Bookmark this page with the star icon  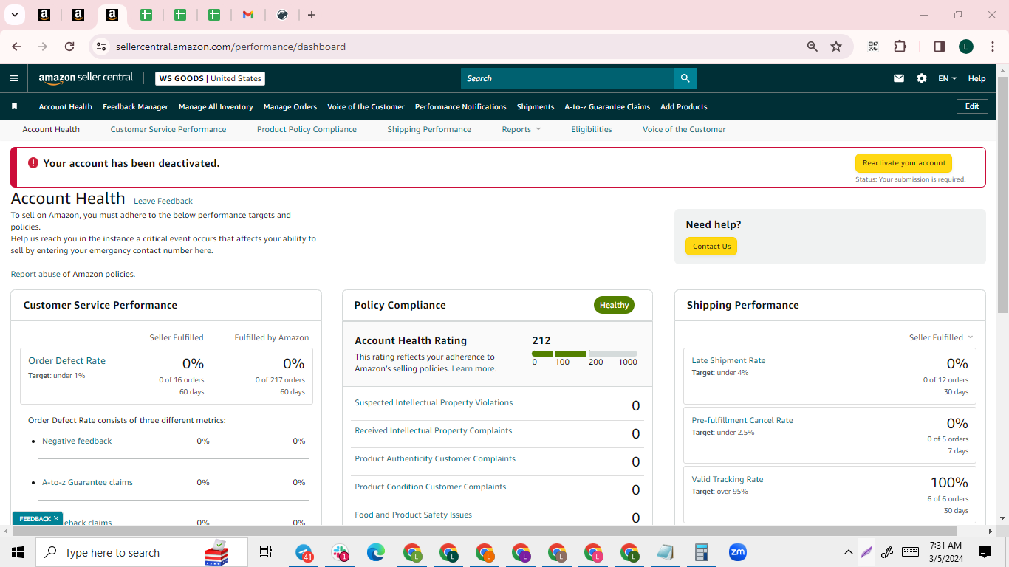pyautogui.click(x=836, y=47)
